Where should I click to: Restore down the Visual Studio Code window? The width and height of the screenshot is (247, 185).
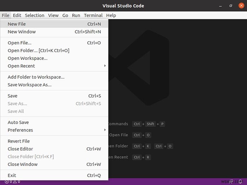(x=231, y=6)
